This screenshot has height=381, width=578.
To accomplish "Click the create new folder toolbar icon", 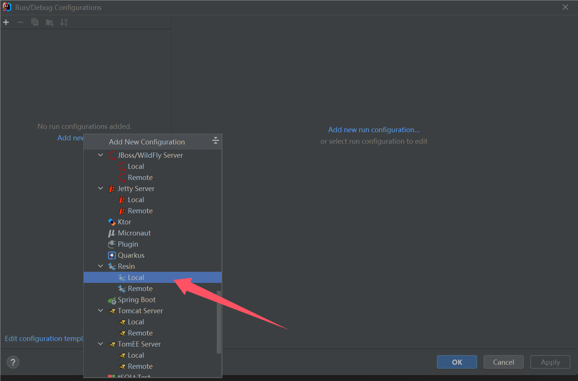I will (x=49, y=23).
